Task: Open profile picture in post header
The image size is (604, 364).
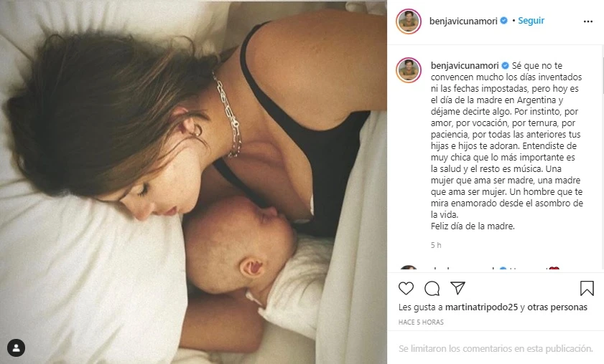Action: tap(409, 21)
